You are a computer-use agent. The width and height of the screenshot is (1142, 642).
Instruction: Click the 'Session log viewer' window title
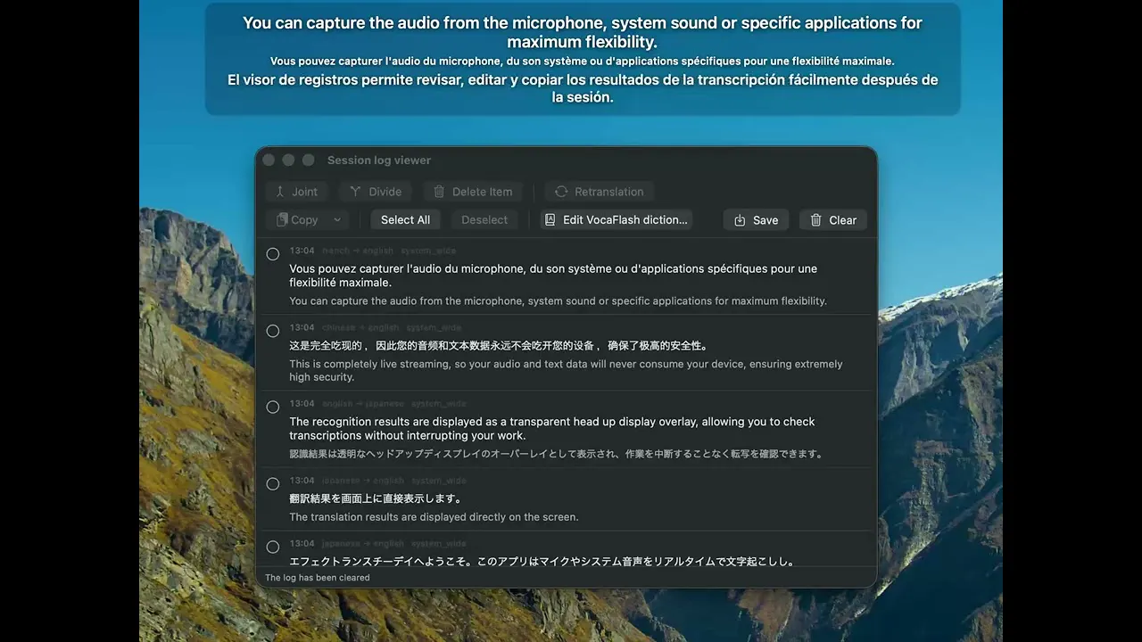(x=379, y=160)
